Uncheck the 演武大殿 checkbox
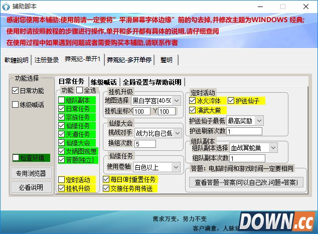The width and height of the screenshot is (318, 234). coord(192,110)
